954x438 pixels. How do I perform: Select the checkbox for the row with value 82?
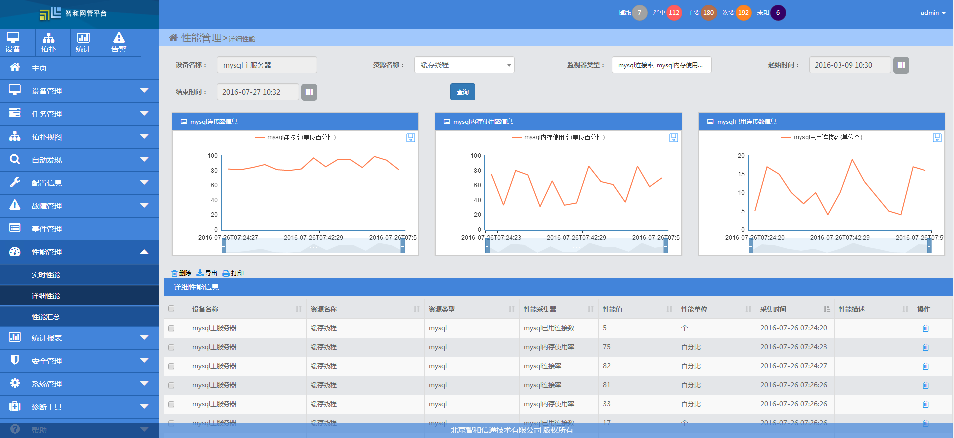[x=171, y=366]
